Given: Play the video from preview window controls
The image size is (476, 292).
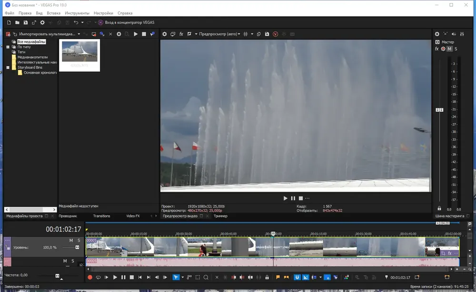Looking at the screenshot, I should pyautogui.click(x=285, y=198).
